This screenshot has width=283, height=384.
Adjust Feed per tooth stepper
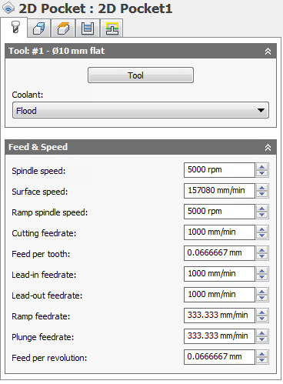(x=262, y=253)
